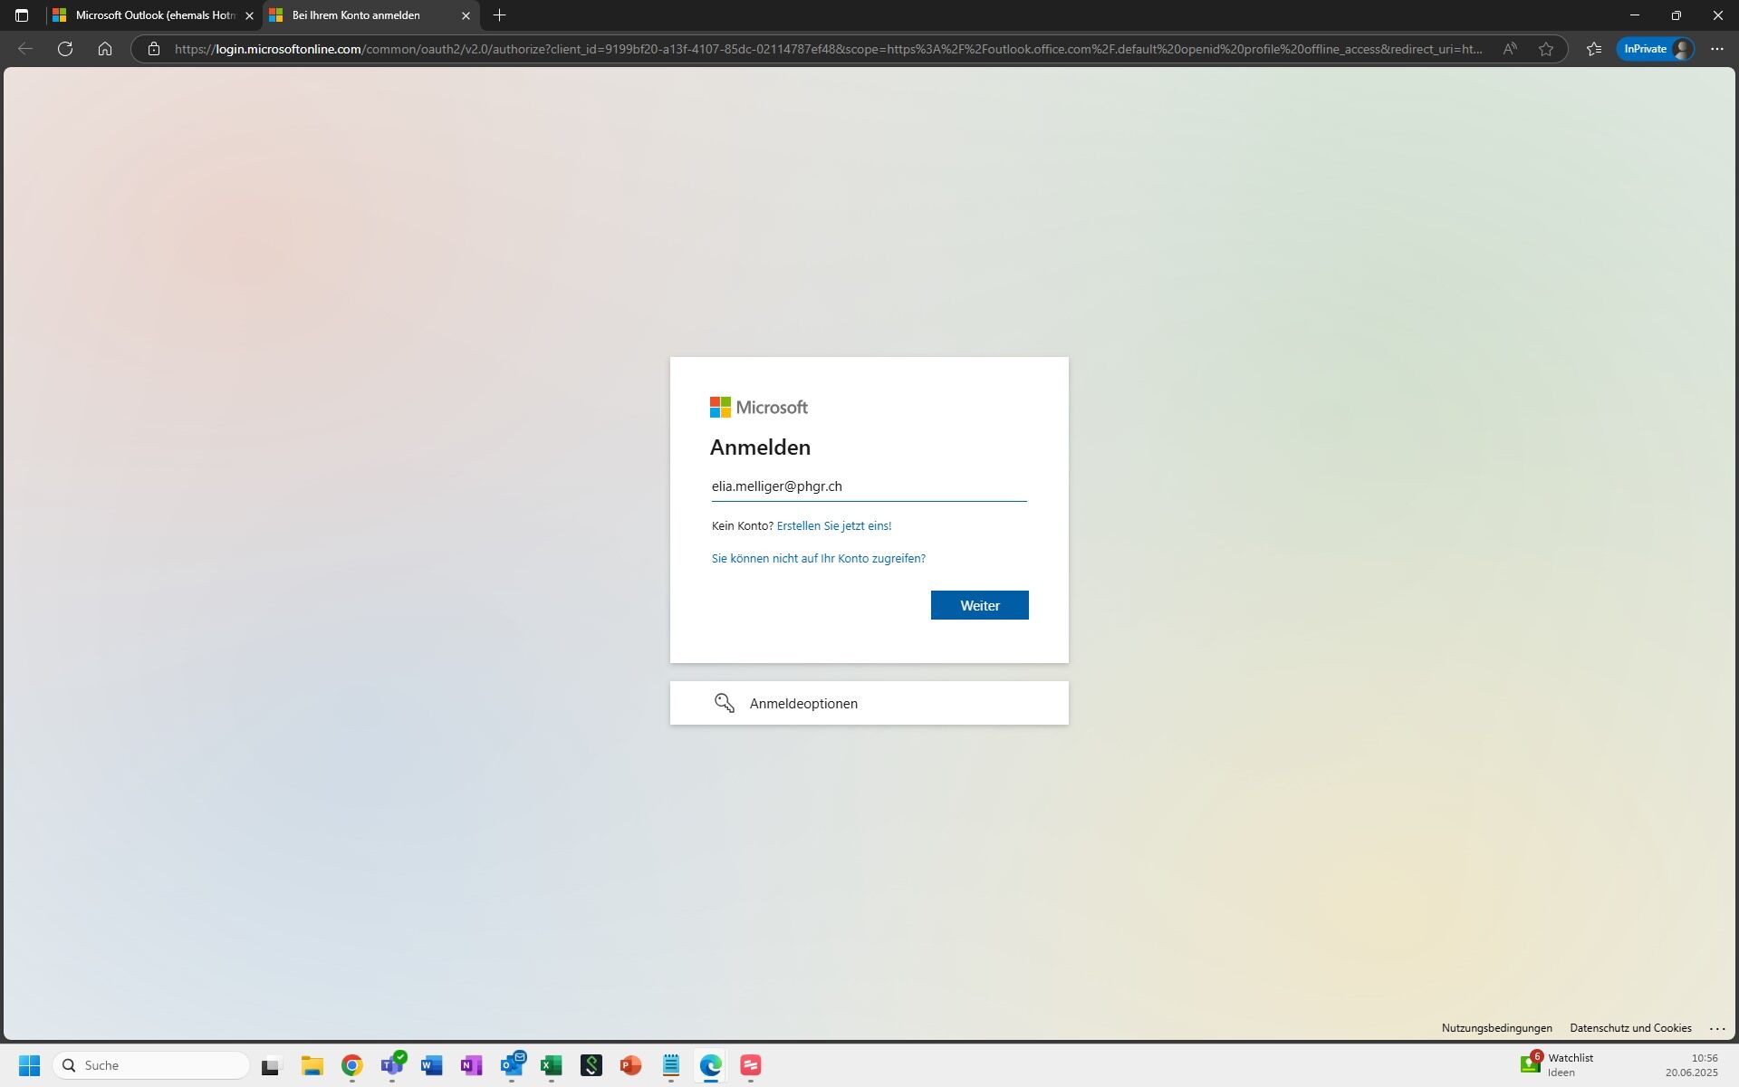Open footer more options ellipsis
The height and width of the screenshot is (1087, 1739).
(1716, 1028)
